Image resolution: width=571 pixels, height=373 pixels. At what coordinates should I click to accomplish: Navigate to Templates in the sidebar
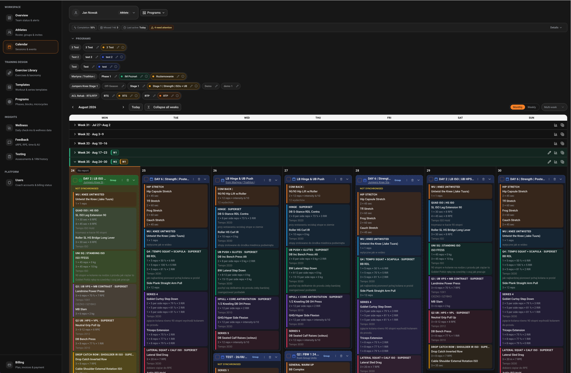pyautogui.click(x=31, y=87)
